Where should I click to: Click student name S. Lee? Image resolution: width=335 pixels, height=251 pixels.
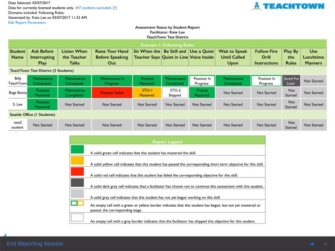18,104
